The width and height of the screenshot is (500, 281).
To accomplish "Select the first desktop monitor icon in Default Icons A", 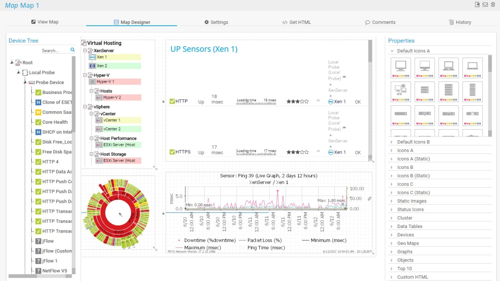I will click(x=400, y=67).
